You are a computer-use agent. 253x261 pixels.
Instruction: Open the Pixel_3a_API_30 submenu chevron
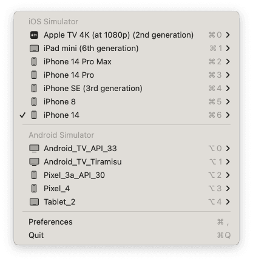point(228,175)
